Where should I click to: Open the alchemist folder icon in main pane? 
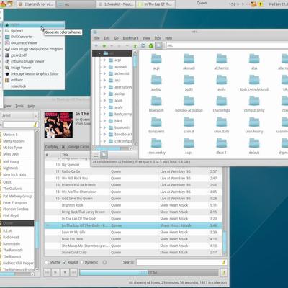click(x=222, y=58)
